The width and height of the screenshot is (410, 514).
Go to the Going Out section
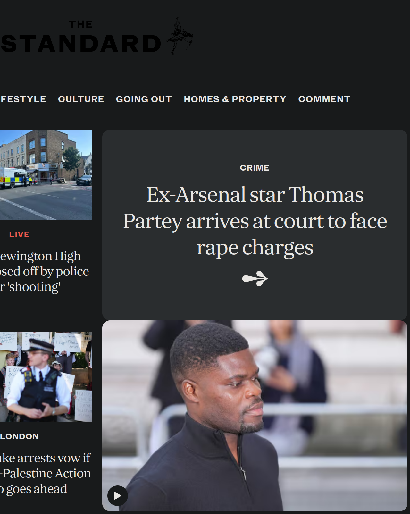tap(144, 99)
